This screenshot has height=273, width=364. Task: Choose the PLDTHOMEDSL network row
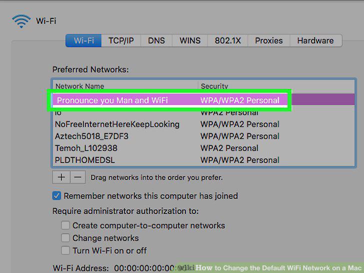click(x=203, y=160)
